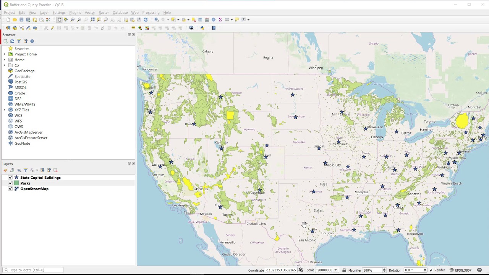This screenshot has height=275, width=489.
Task: Open an existing project
Action: coord(15,19)
